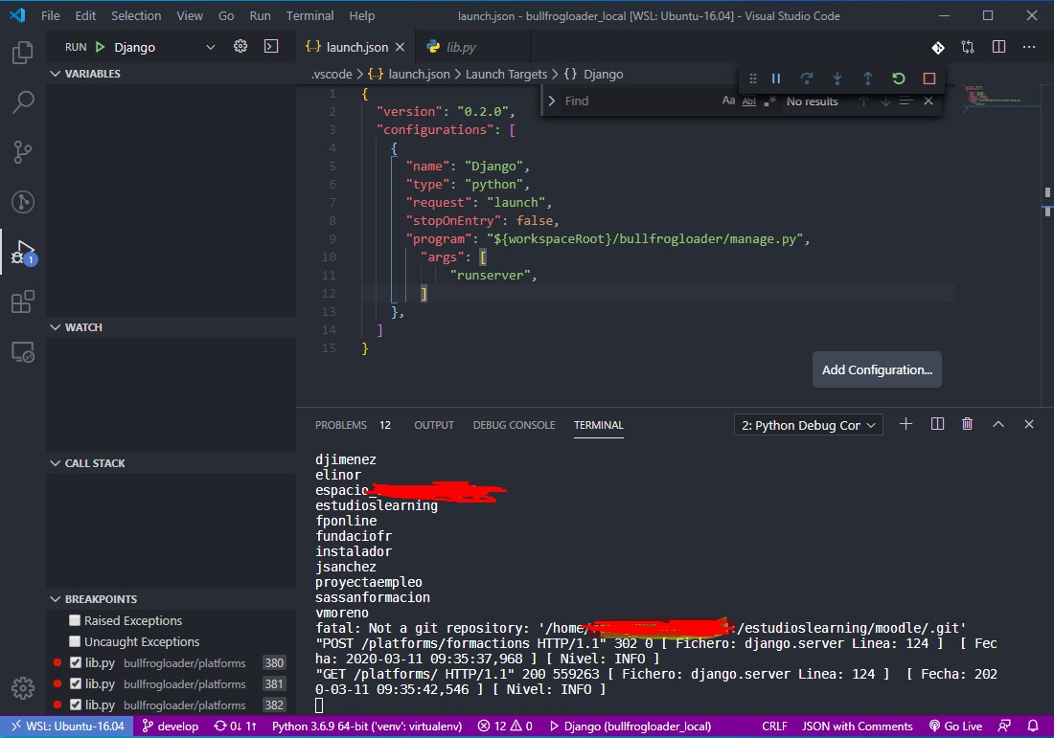The width and height of the screenshot is (1054, 738).
Task: Toggle Match Case in Find widget
Action: click(x=728, y=101)
